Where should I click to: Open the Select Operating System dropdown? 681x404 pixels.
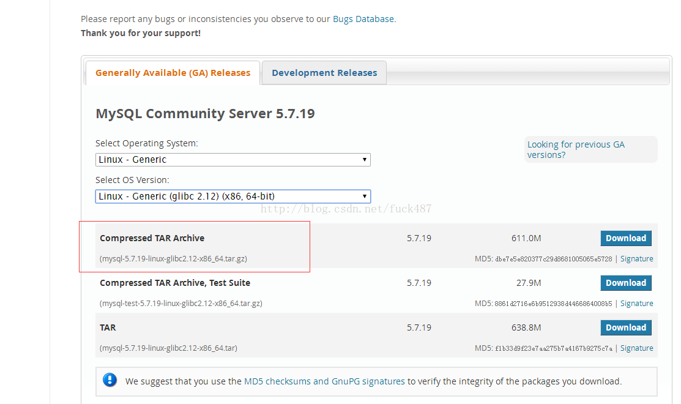[233, 160]
